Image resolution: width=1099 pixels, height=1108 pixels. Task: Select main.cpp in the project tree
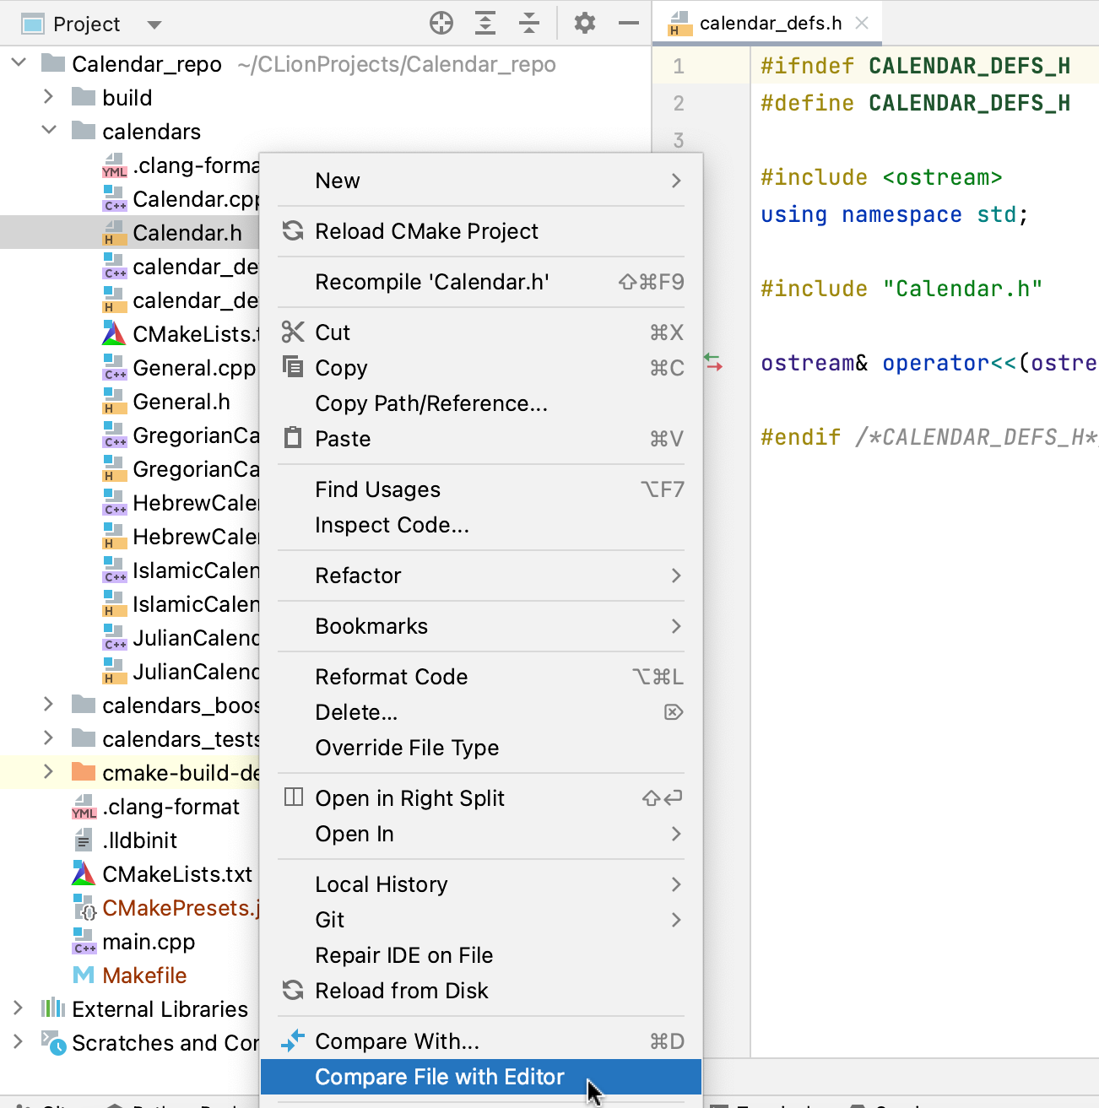point(148,942)
